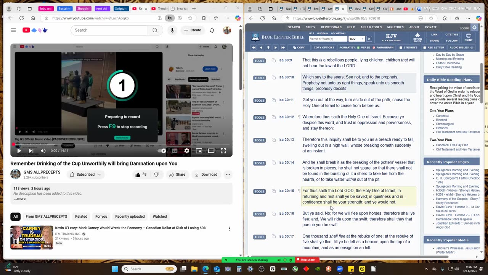Open KJV version dropdown next to search
The image size is (488, 275).
(x=357, y=39)
